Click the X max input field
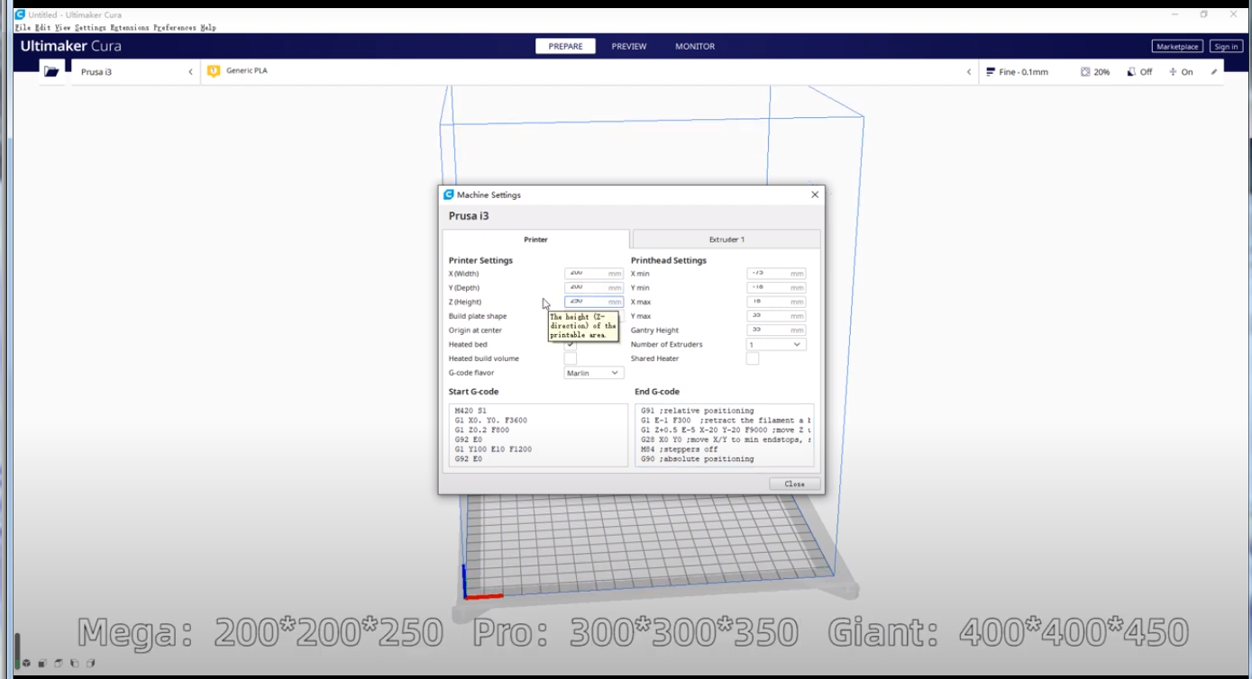1252x679 pixels. coord(776,303)
